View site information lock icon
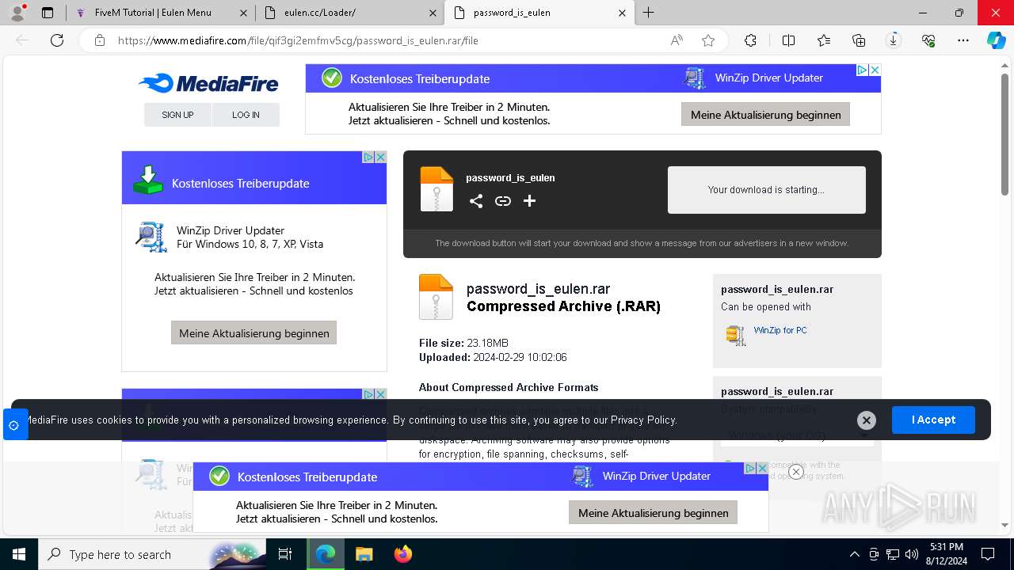Screen dimensions: 1014x570 [100, 40]
